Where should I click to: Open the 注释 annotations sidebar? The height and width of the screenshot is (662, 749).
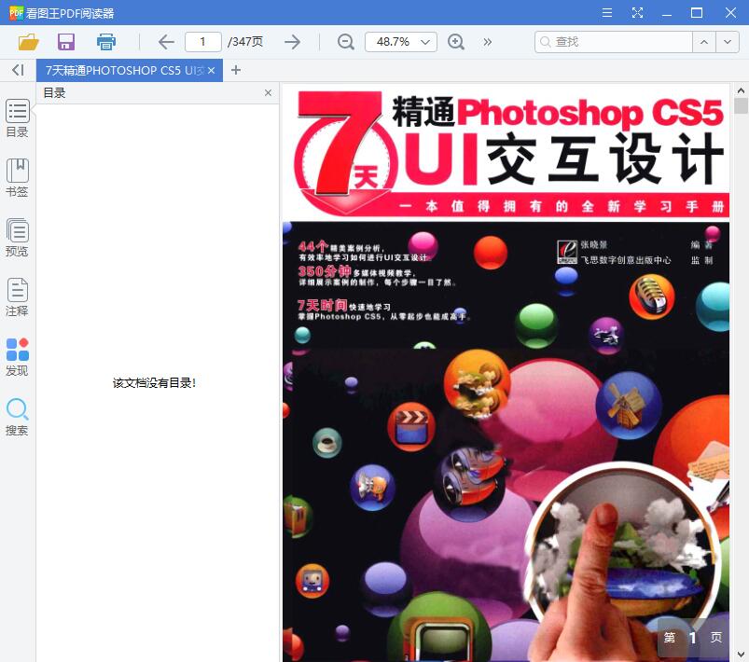(18, 297)
